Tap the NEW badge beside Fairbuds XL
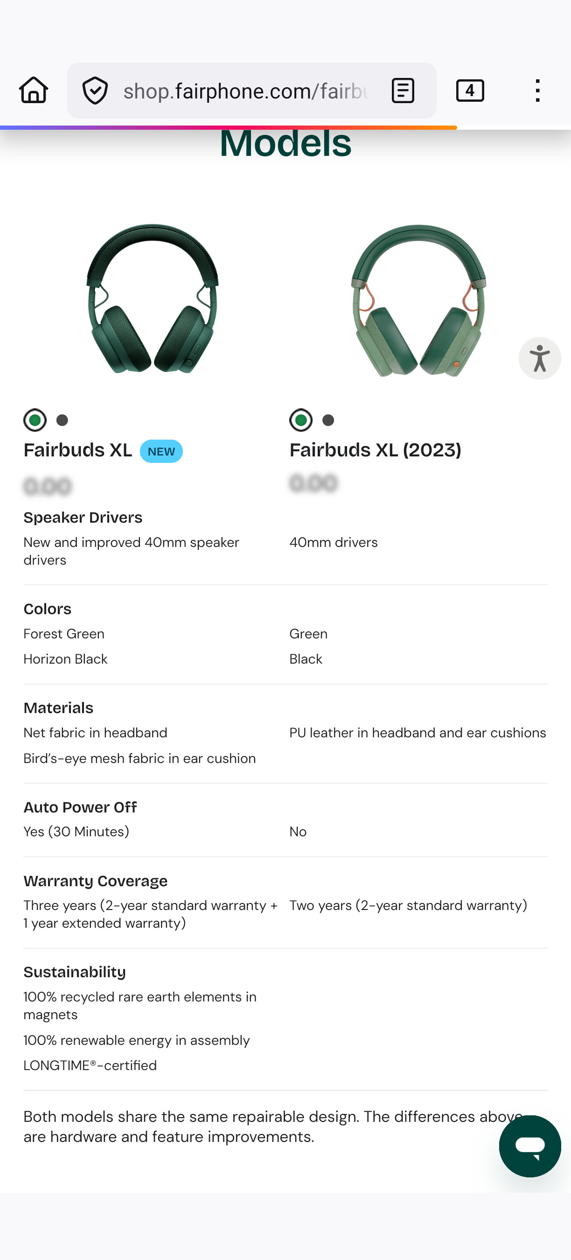This screenshot has height=1260, width=571. pyautogui.click(x=161, y=451)
